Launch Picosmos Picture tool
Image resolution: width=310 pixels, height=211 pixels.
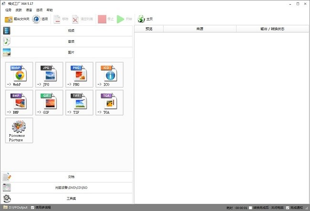[19, 130]
